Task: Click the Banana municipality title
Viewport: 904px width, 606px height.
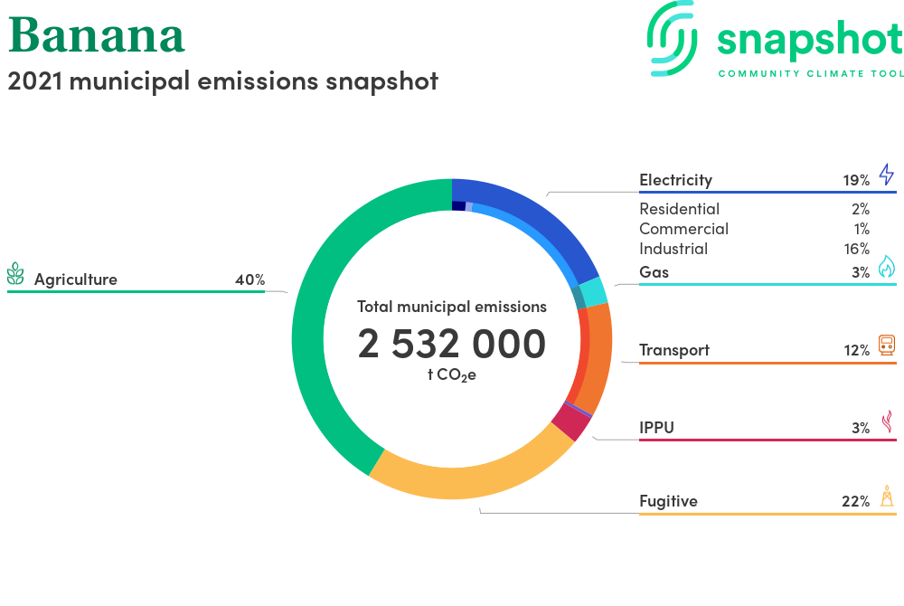Action: [x=97, y=35]
